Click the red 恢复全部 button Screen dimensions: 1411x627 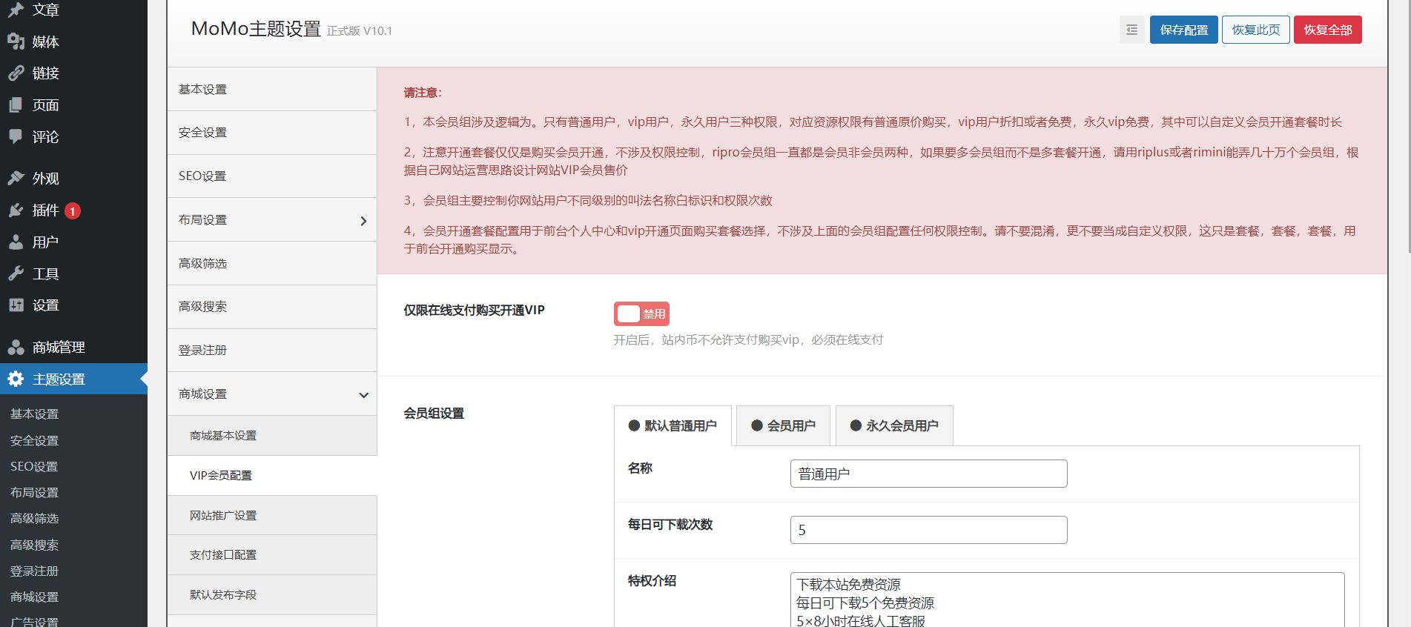click(x=1327, y=30)
